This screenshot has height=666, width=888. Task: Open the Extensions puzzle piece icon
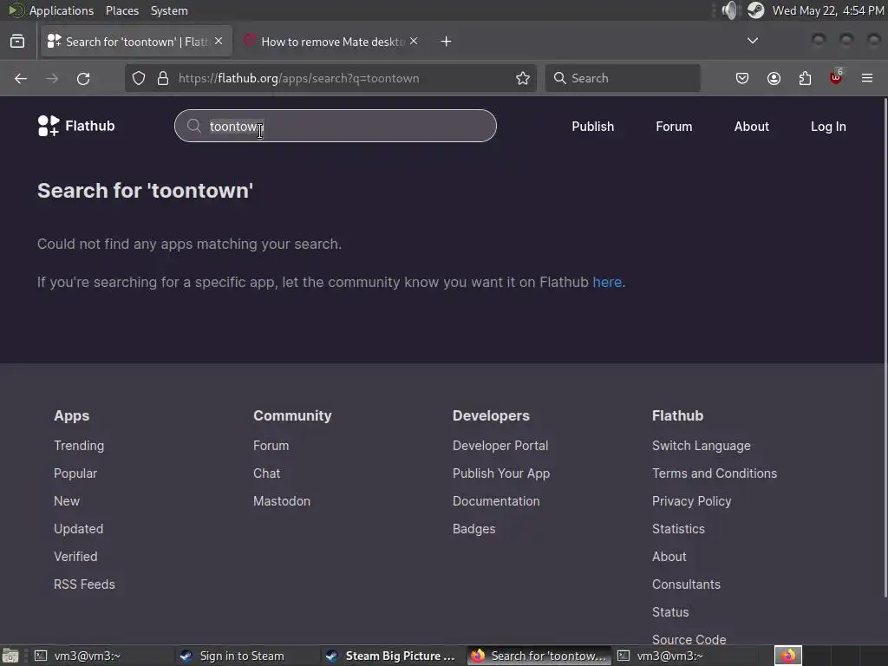(x=805, y=78)
